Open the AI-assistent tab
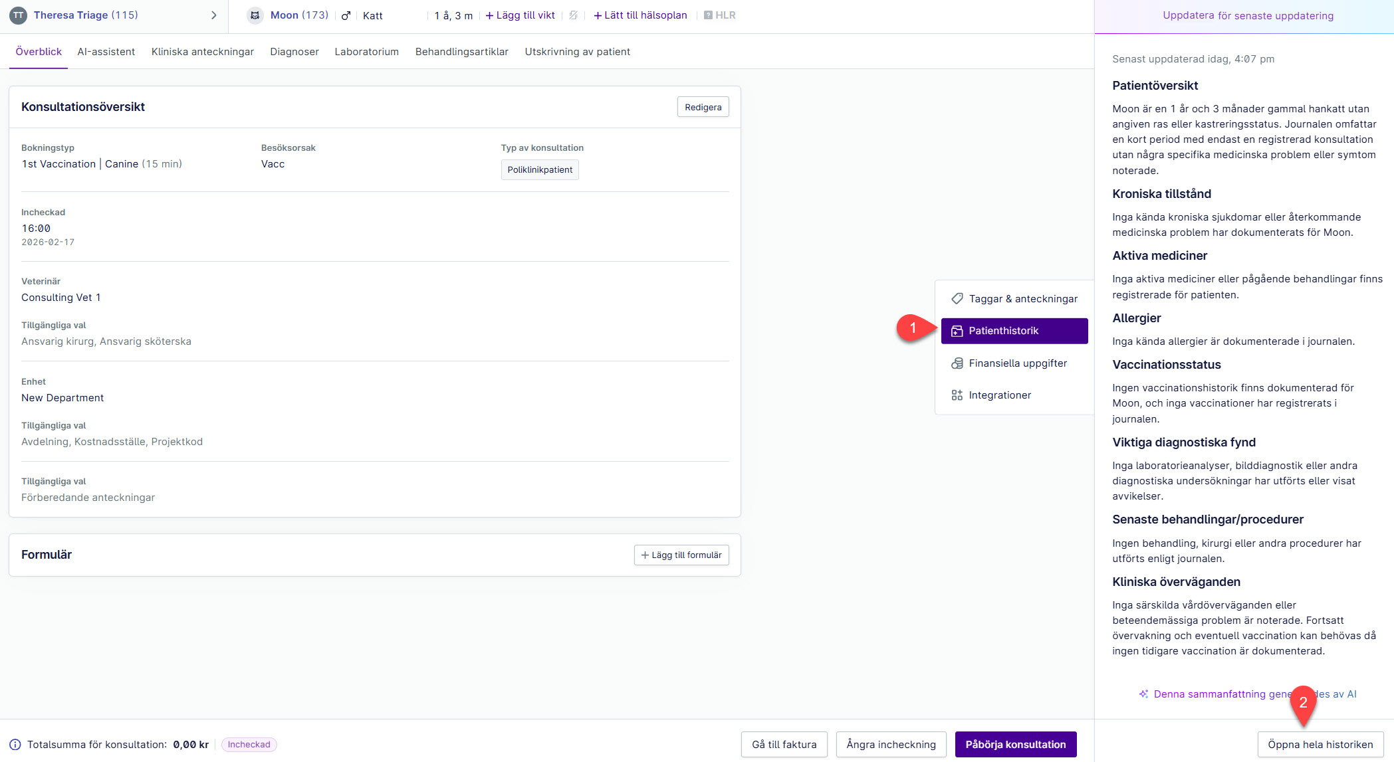Viewport: 1394px width, 762px height. (x=106, y=52)
